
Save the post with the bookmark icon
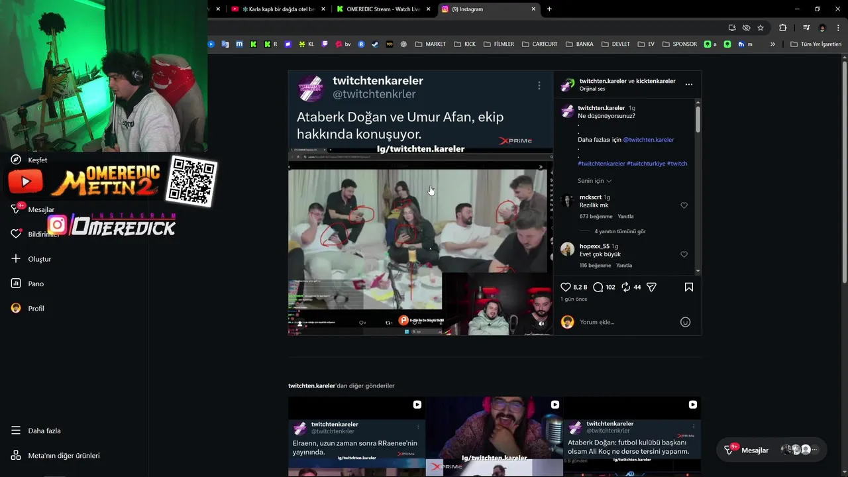[x=689, y=287]
